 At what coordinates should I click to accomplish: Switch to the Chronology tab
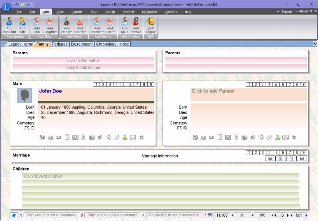coord(106,44)
